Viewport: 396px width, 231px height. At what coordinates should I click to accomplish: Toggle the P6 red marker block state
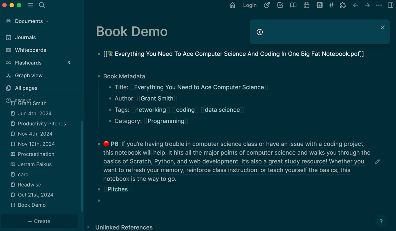click(x=106, y=144)
